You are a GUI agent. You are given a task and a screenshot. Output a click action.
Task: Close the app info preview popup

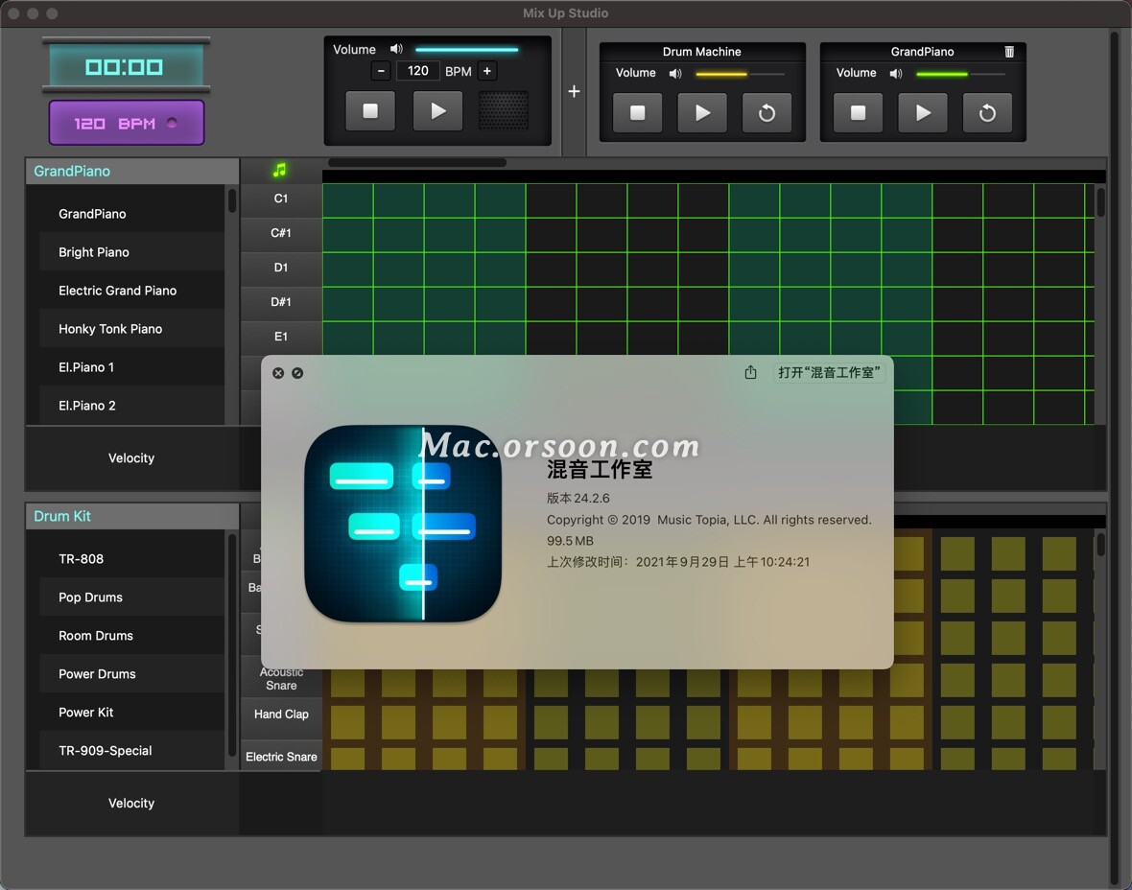278,373
